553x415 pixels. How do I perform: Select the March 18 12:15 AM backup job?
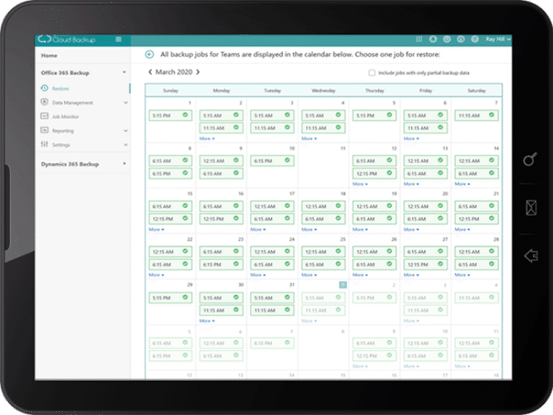click(x=324, y=206)
